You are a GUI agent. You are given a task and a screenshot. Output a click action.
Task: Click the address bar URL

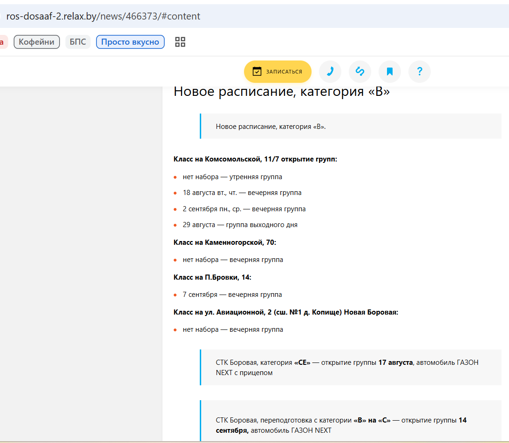pyautogui.click(x=103, y=16)
